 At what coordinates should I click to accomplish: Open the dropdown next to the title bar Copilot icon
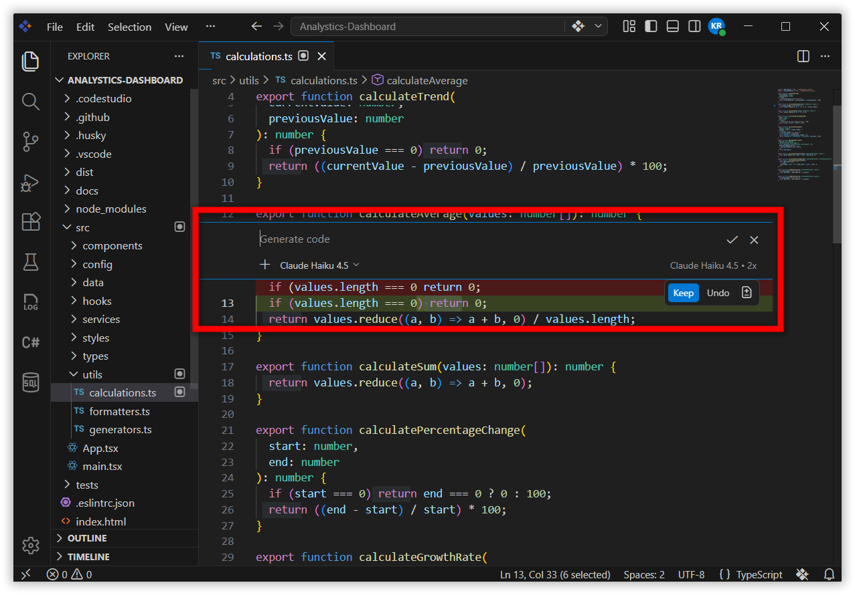click(x=598, y=27)
